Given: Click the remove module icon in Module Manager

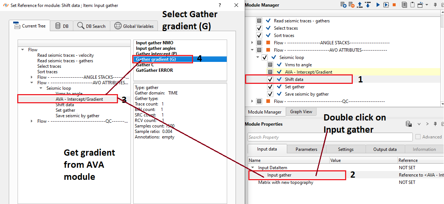Looking at the screenshot, I should coord(351,5).
